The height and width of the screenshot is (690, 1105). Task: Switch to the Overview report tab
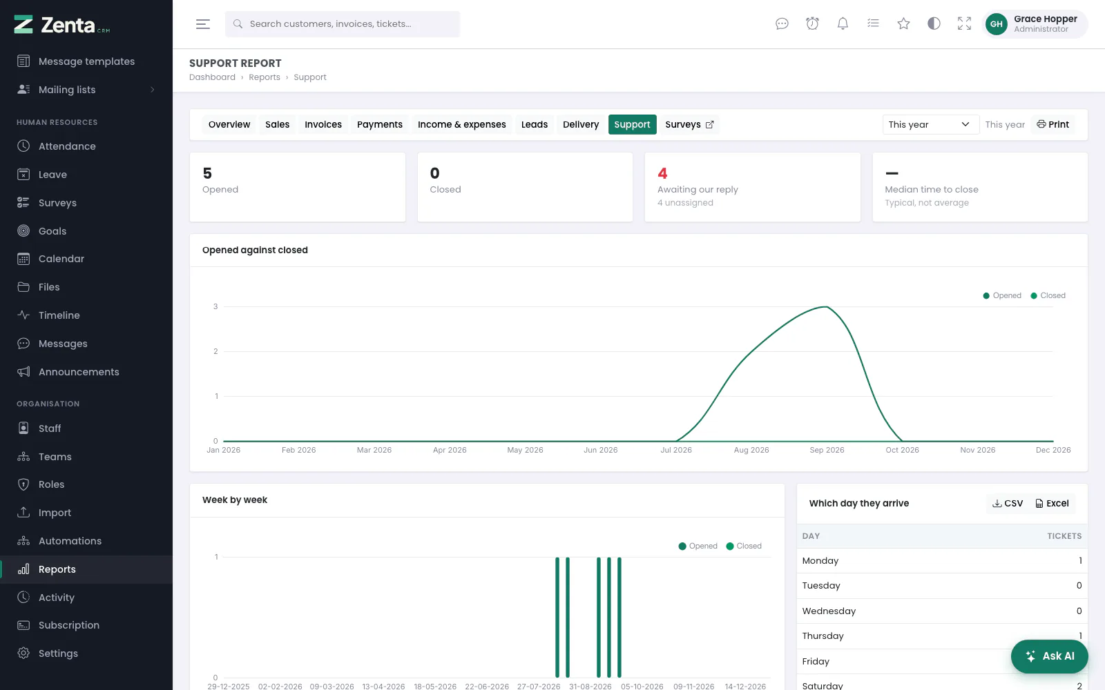[x=229, y=125]
